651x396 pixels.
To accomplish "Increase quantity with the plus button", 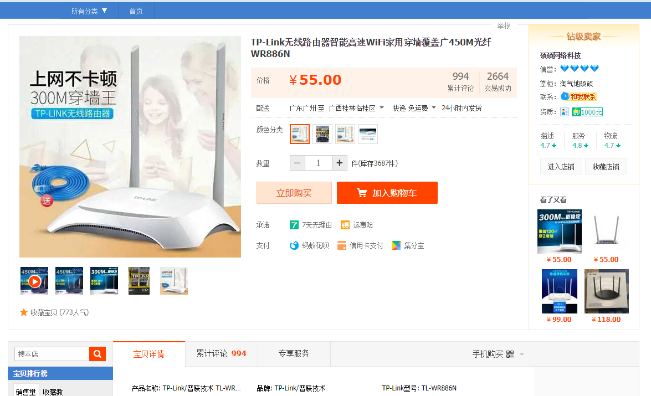I will click(x=340, y=163).
